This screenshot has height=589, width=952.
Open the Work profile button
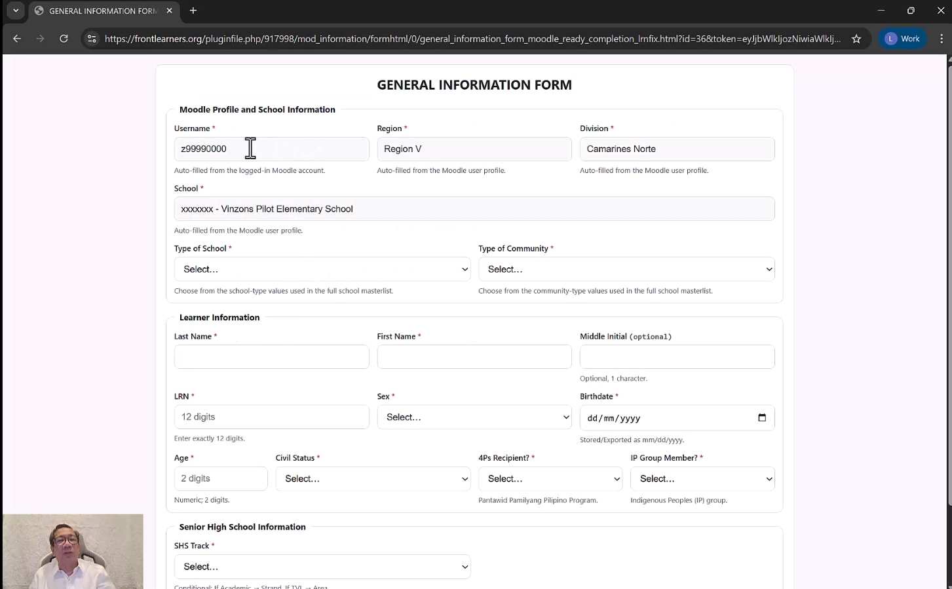click(x=903, y=39)
